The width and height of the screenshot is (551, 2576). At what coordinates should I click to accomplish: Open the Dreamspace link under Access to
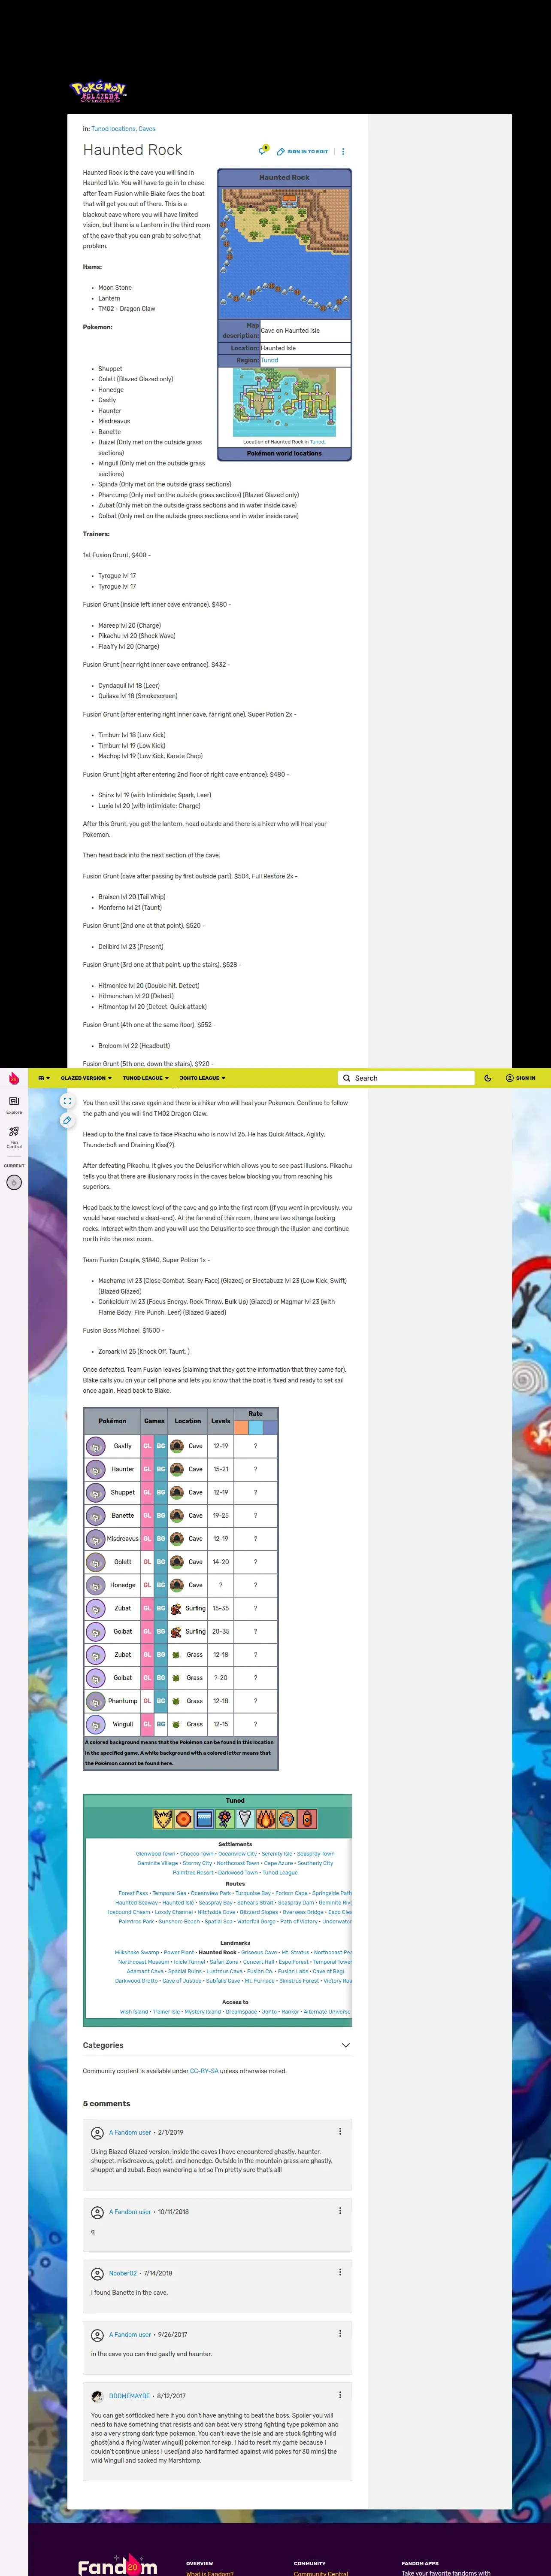[x=241, y=2012]
